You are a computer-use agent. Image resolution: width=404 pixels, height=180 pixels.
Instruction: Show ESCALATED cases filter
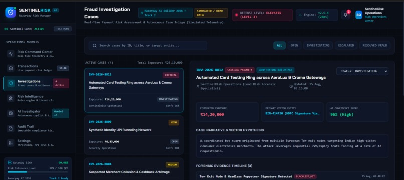point(346,46)
